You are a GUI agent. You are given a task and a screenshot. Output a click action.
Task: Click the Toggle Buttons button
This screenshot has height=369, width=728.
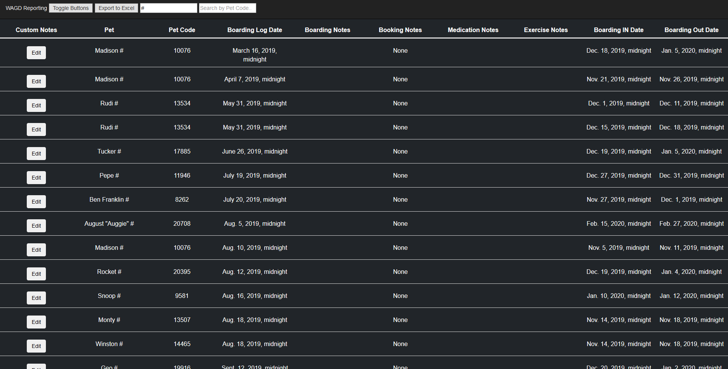[x=71, y=8]
